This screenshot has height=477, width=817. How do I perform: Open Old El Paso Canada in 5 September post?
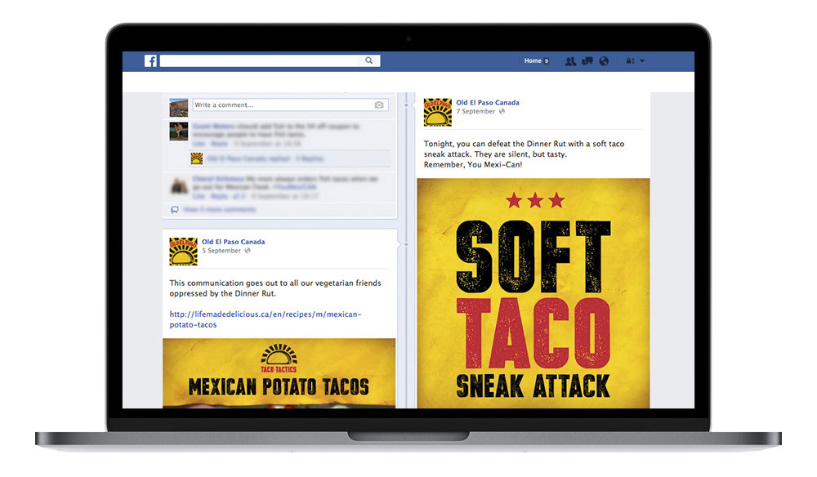point(234,242)
